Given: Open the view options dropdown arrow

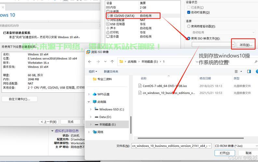Looking at the screenshot, I should click(241, 71).
